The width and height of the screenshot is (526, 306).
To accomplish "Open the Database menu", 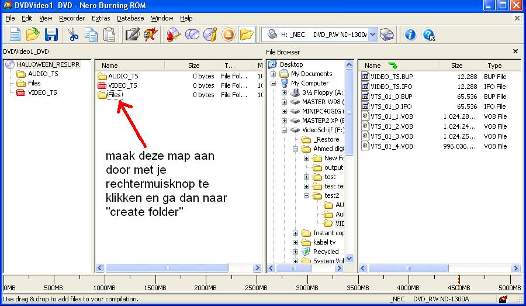I will [130, 18].
